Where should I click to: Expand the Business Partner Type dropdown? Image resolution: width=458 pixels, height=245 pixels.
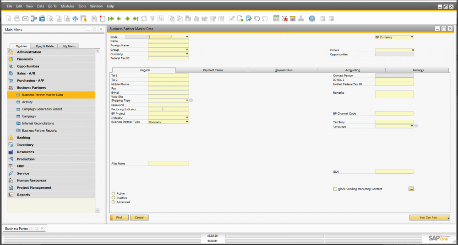pyautogui.click(x=187, y=122)
